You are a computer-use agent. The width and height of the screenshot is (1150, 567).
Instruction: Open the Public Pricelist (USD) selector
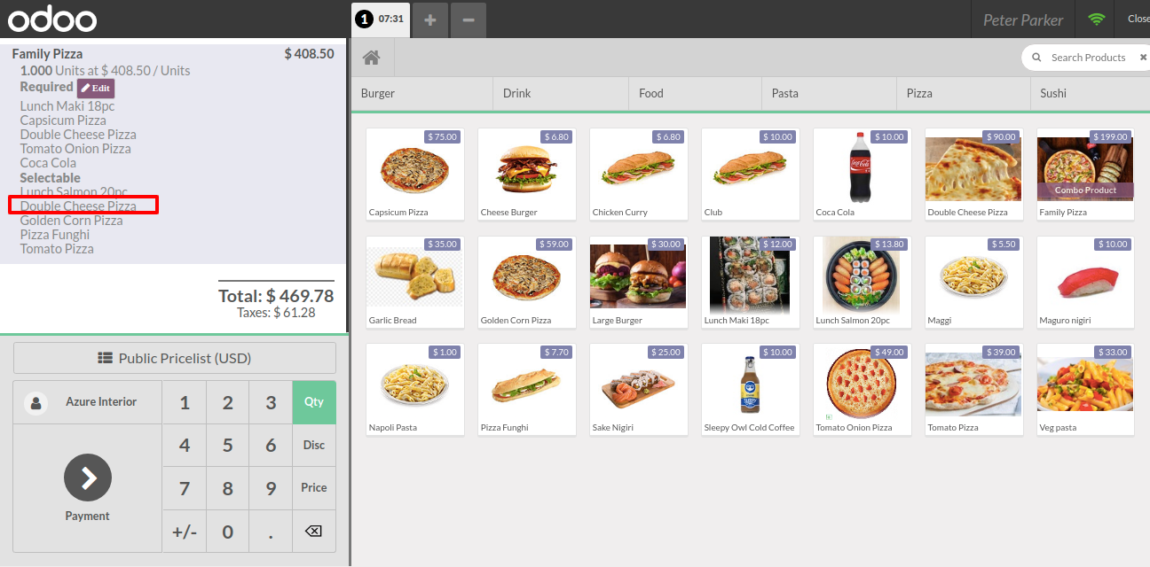pyautogui.click(x=175, y=358)
